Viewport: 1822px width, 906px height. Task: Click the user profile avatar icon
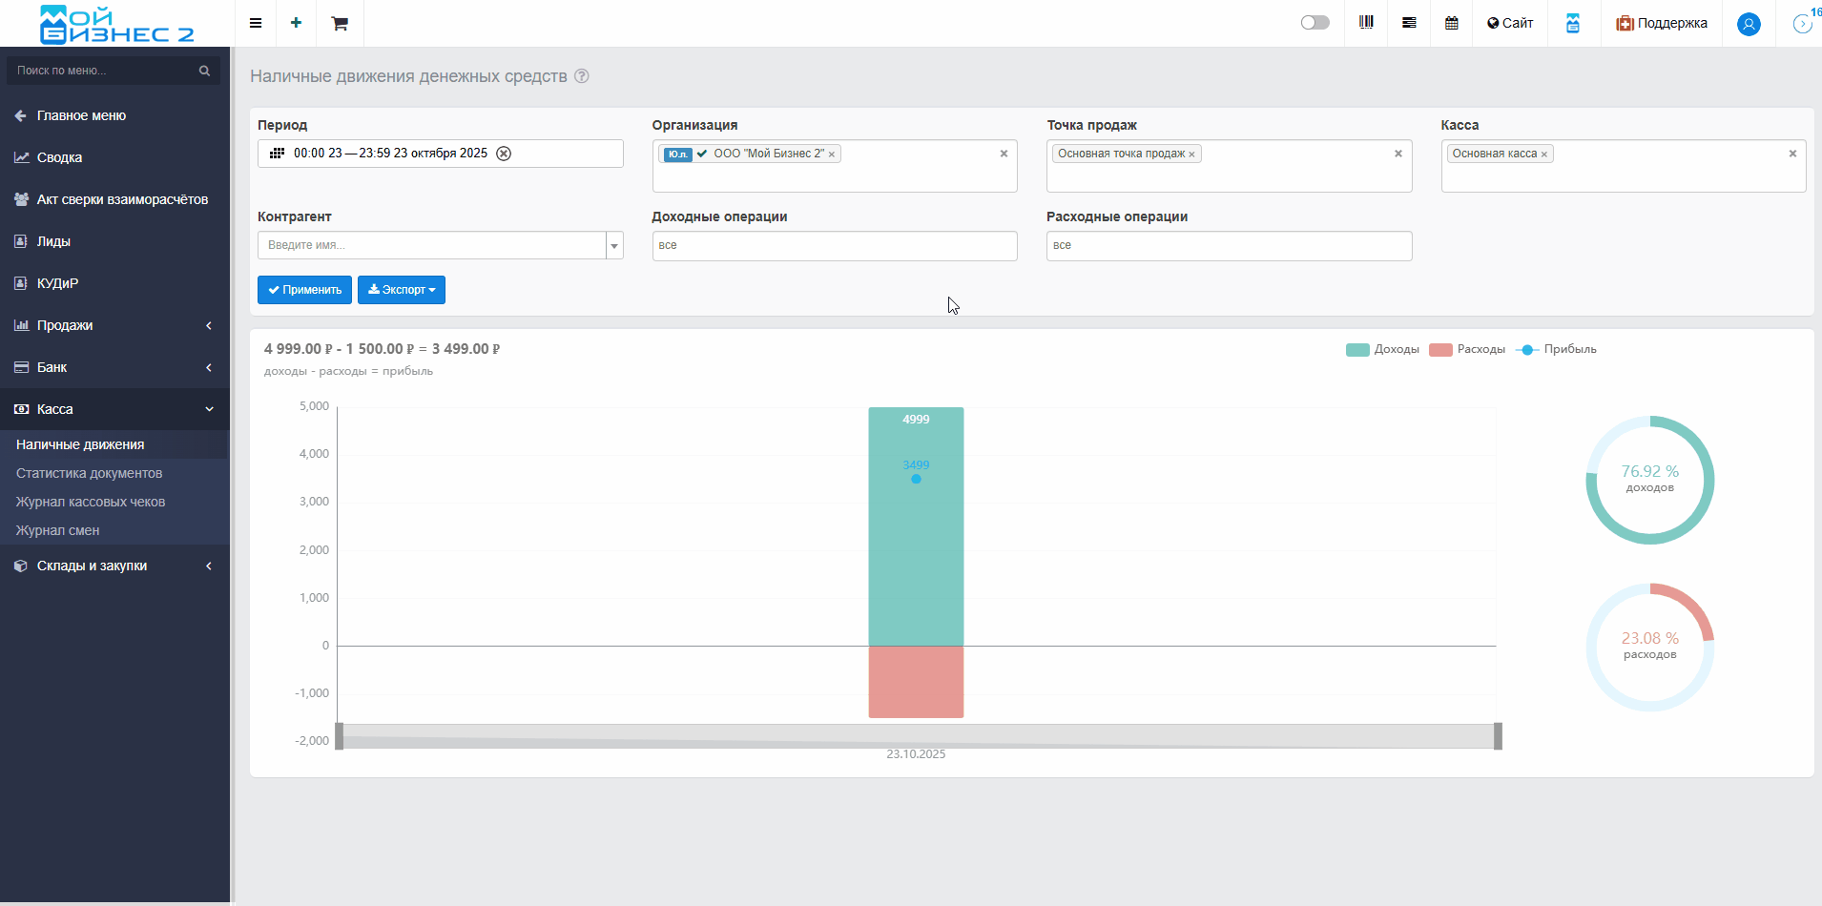pyautogui.click(x=1749, y=24)
